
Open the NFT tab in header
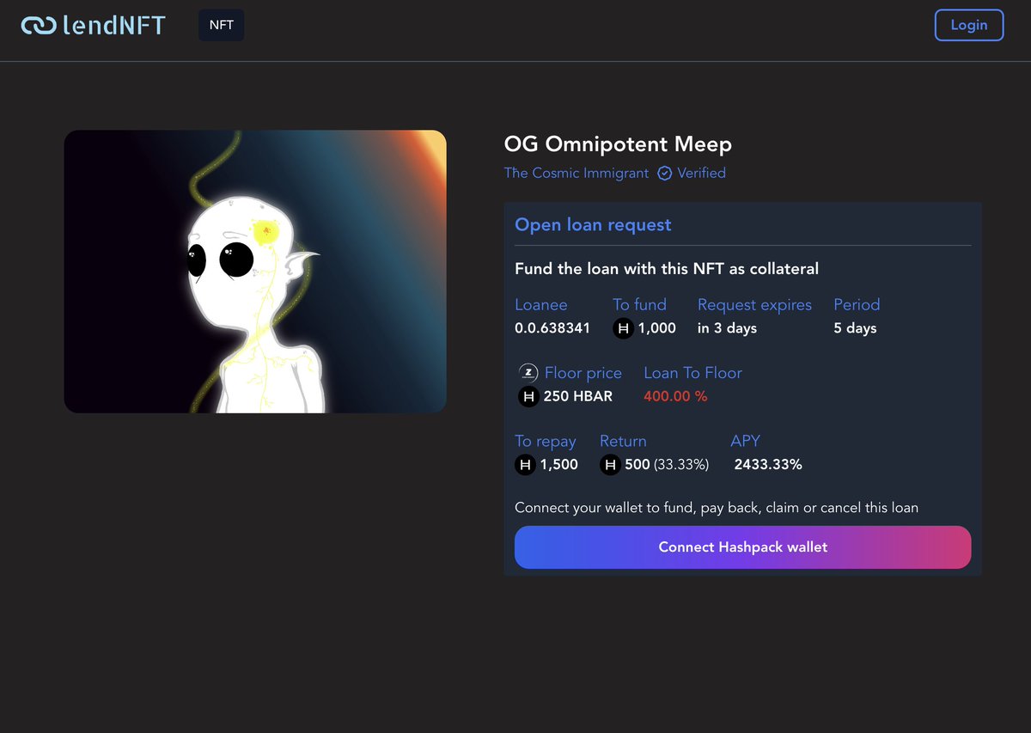222,25
